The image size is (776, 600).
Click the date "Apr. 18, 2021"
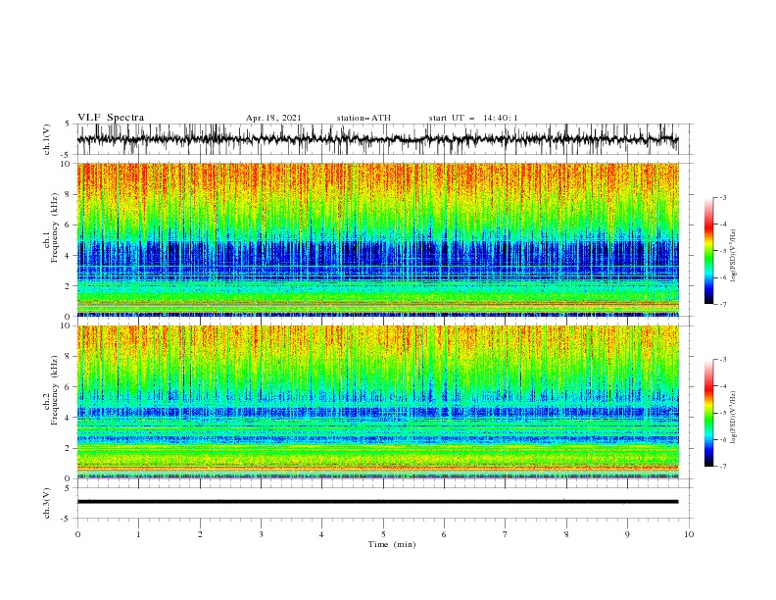point(273,118)
